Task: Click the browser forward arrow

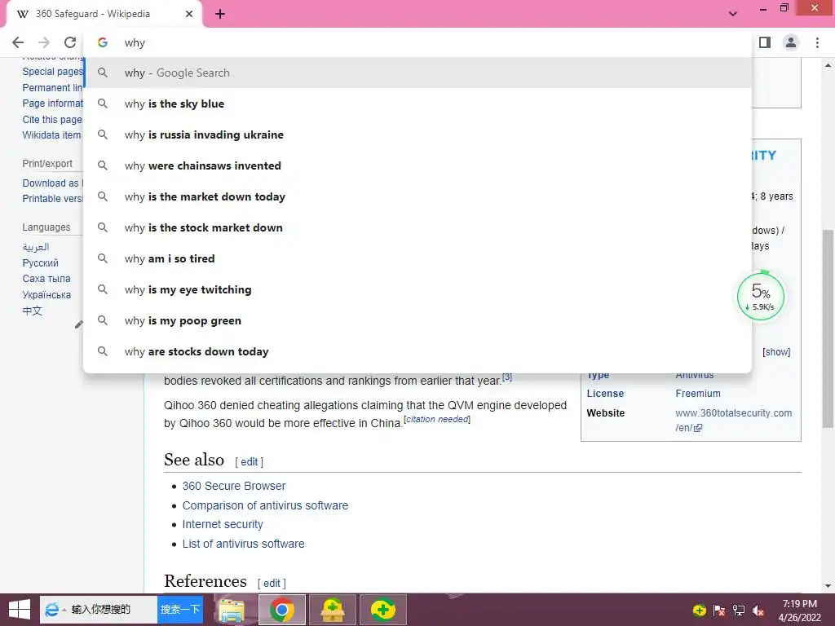Action: click(44, 42)
